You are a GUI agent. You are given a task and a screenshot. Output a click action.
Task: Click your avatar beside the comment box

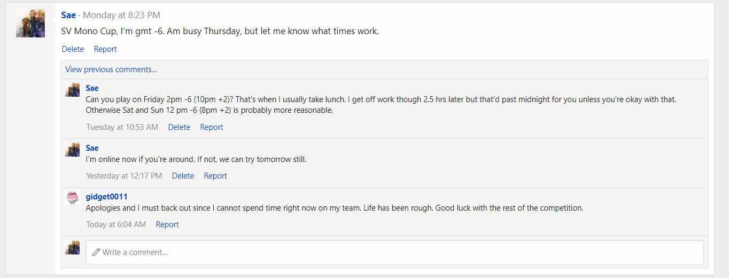pyautogui.click(x=73, y=247)
